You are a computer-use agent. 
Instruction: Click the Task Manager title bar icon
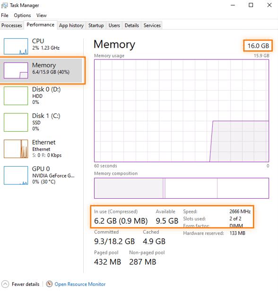4,5
